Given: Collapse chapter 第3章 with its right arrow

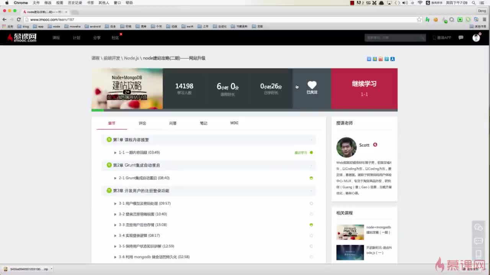Looking at the screenshot, I should [x=311, y=191].
